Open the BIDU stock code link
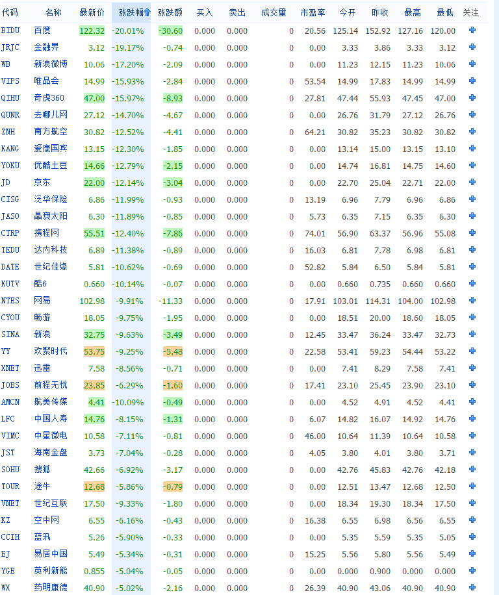 point(10,31)
